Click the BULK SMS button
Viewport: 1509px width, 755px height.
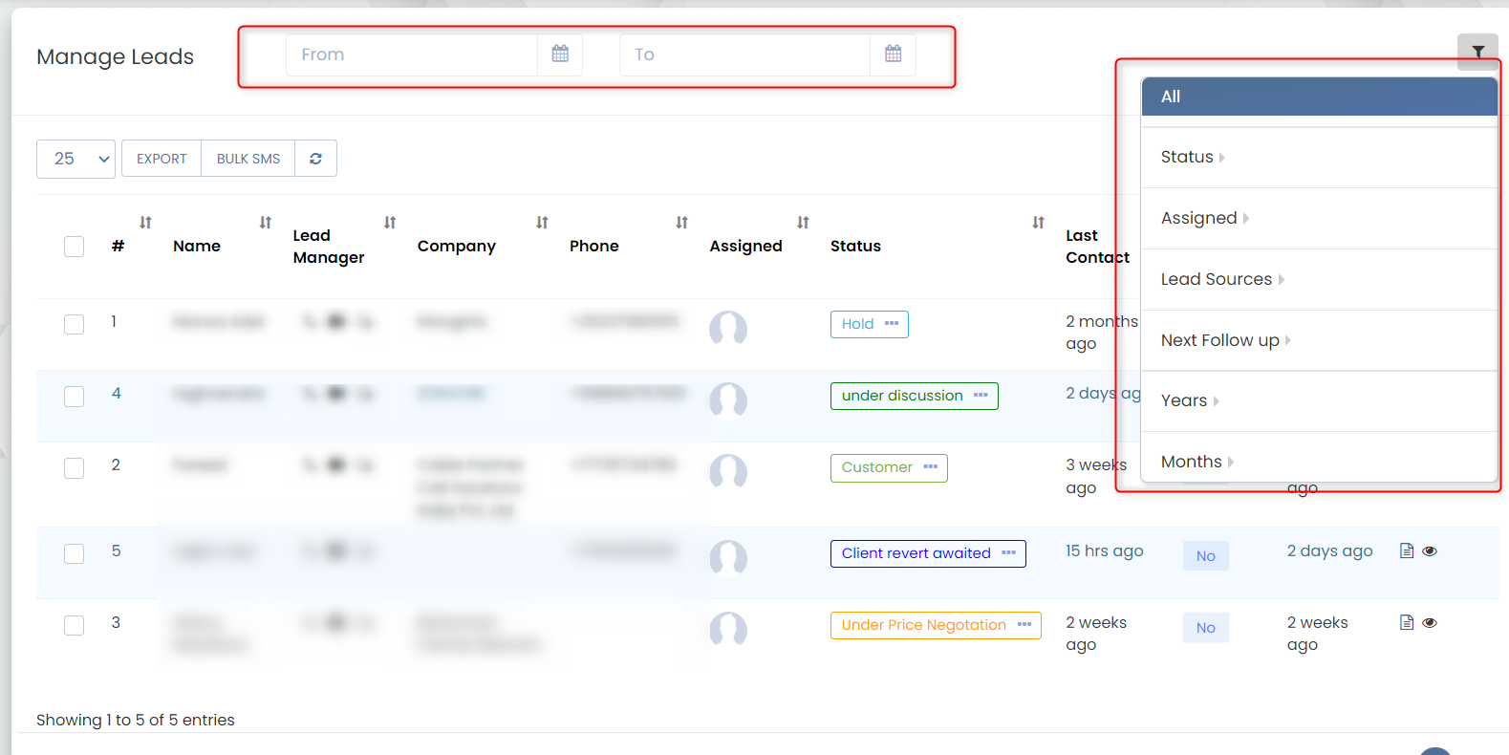(248, 159)
